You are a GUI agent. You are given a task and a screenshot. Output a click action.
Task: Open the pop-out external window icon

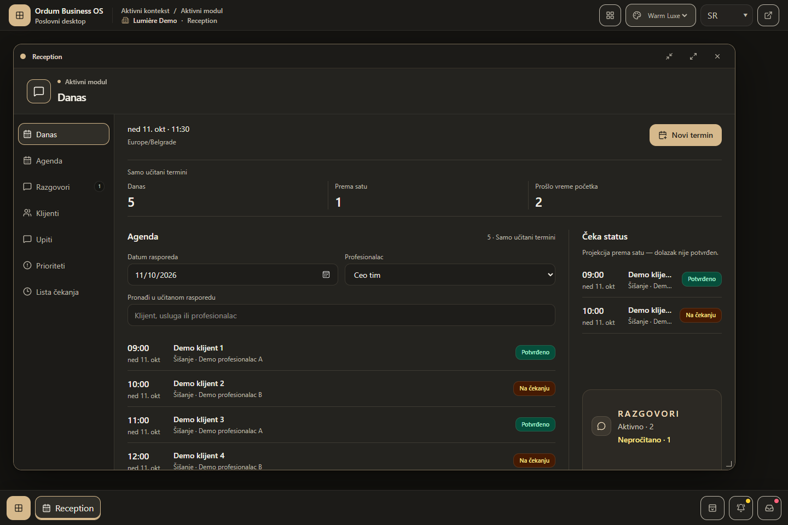[768, 15]
